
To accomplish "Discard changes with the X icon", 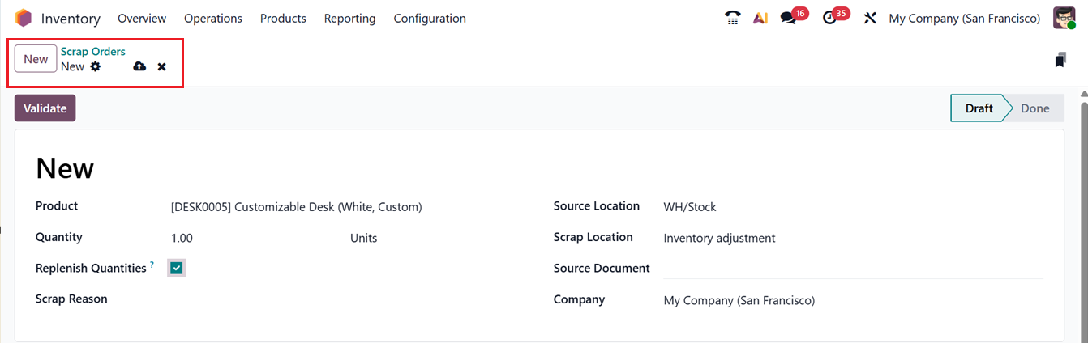I will (162, 66).
